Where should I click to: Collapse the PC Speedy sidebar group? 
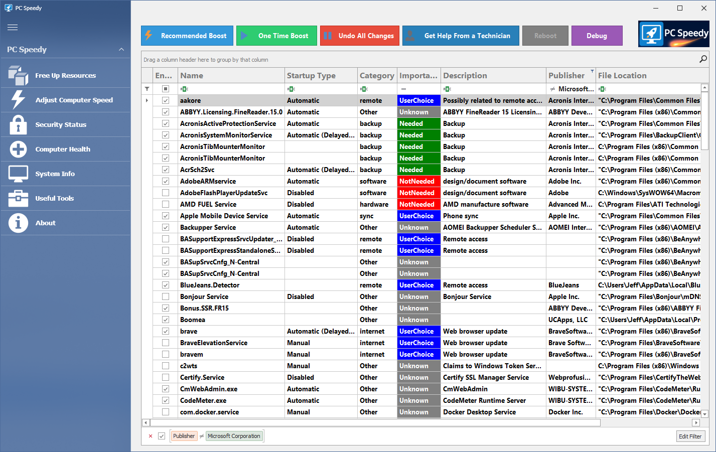(121, 50)
